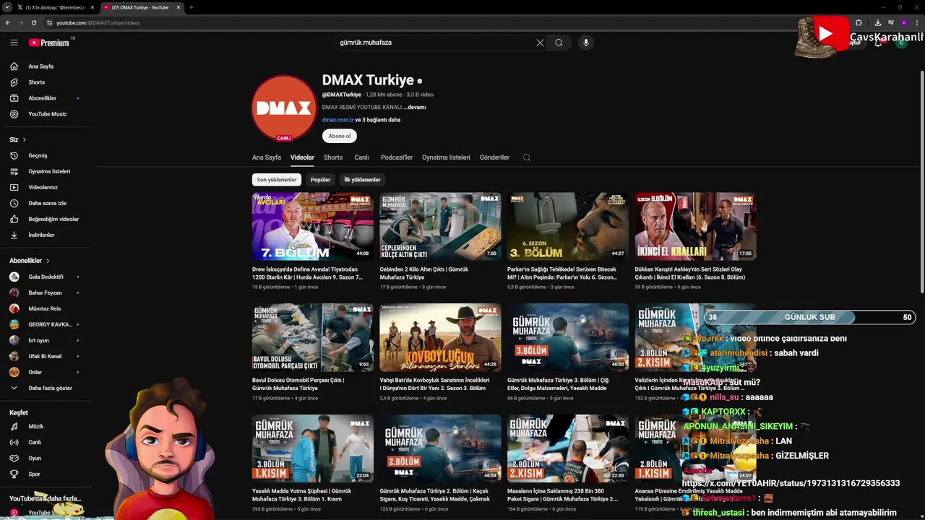Open the Mümtaz Reis subscription channel
Image resolution: width=925 pixels, height=520 pixels.
[46, 308]
